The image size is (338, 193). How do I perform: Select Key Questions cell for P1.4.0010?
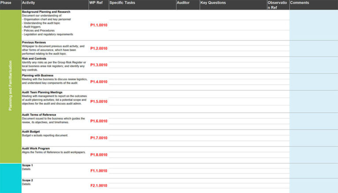[233, 82]
